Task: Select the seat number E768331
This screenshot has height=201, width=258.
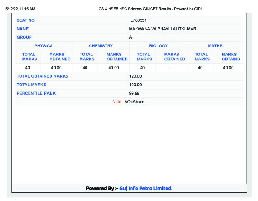Action: [x=138, y=20]
